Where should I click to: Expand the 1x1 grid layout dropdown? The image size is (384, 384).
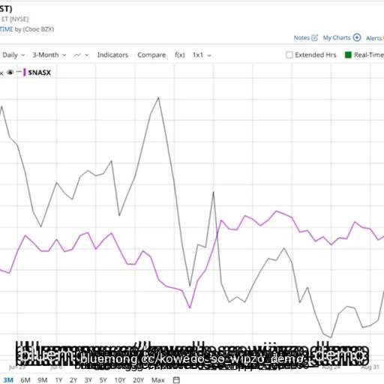(202, 55)
